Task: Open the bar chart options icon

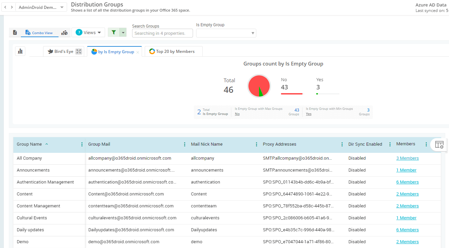Action: [20, 51]
